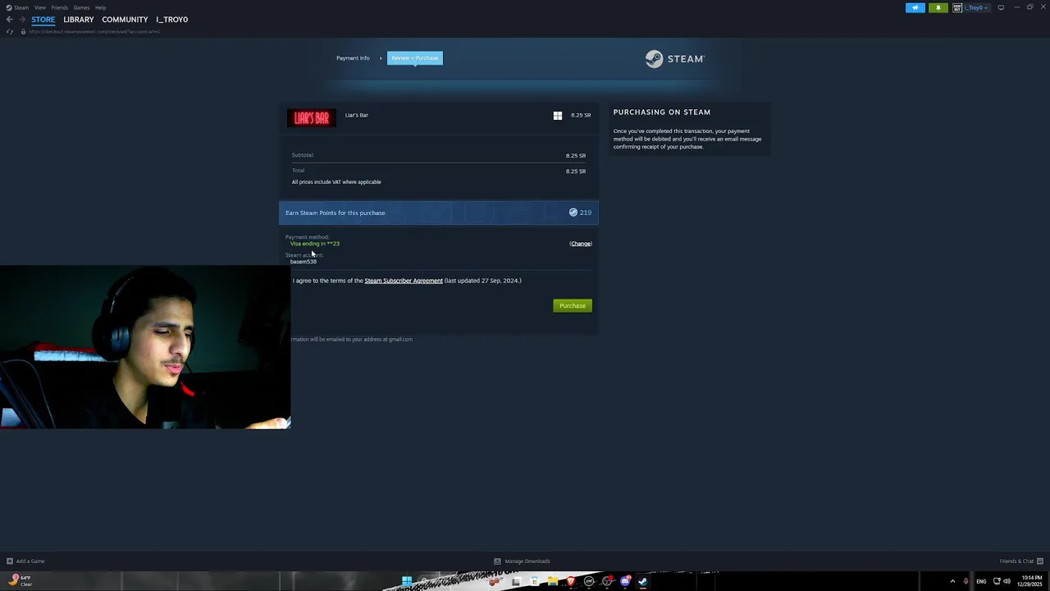Viewport: 1050px width, 591px height.
Task: Click the weather widget on taskbar
Action: point(19,581)
